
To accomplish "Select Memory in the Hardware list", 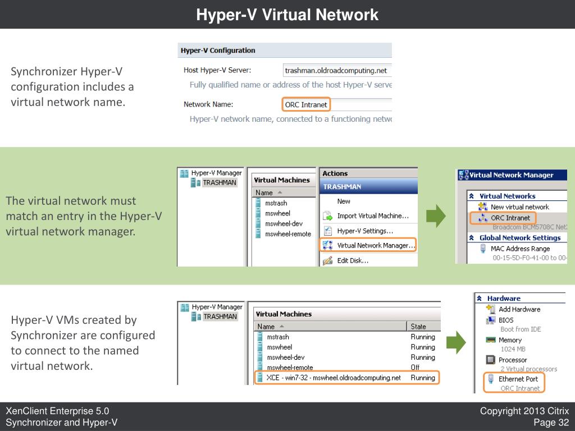I will (x=510, y=340).
